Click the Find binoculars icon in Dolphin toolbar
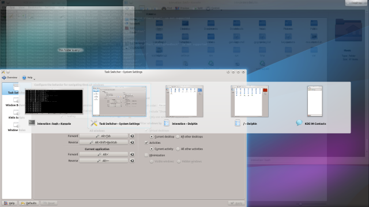 tap(164, 8)
